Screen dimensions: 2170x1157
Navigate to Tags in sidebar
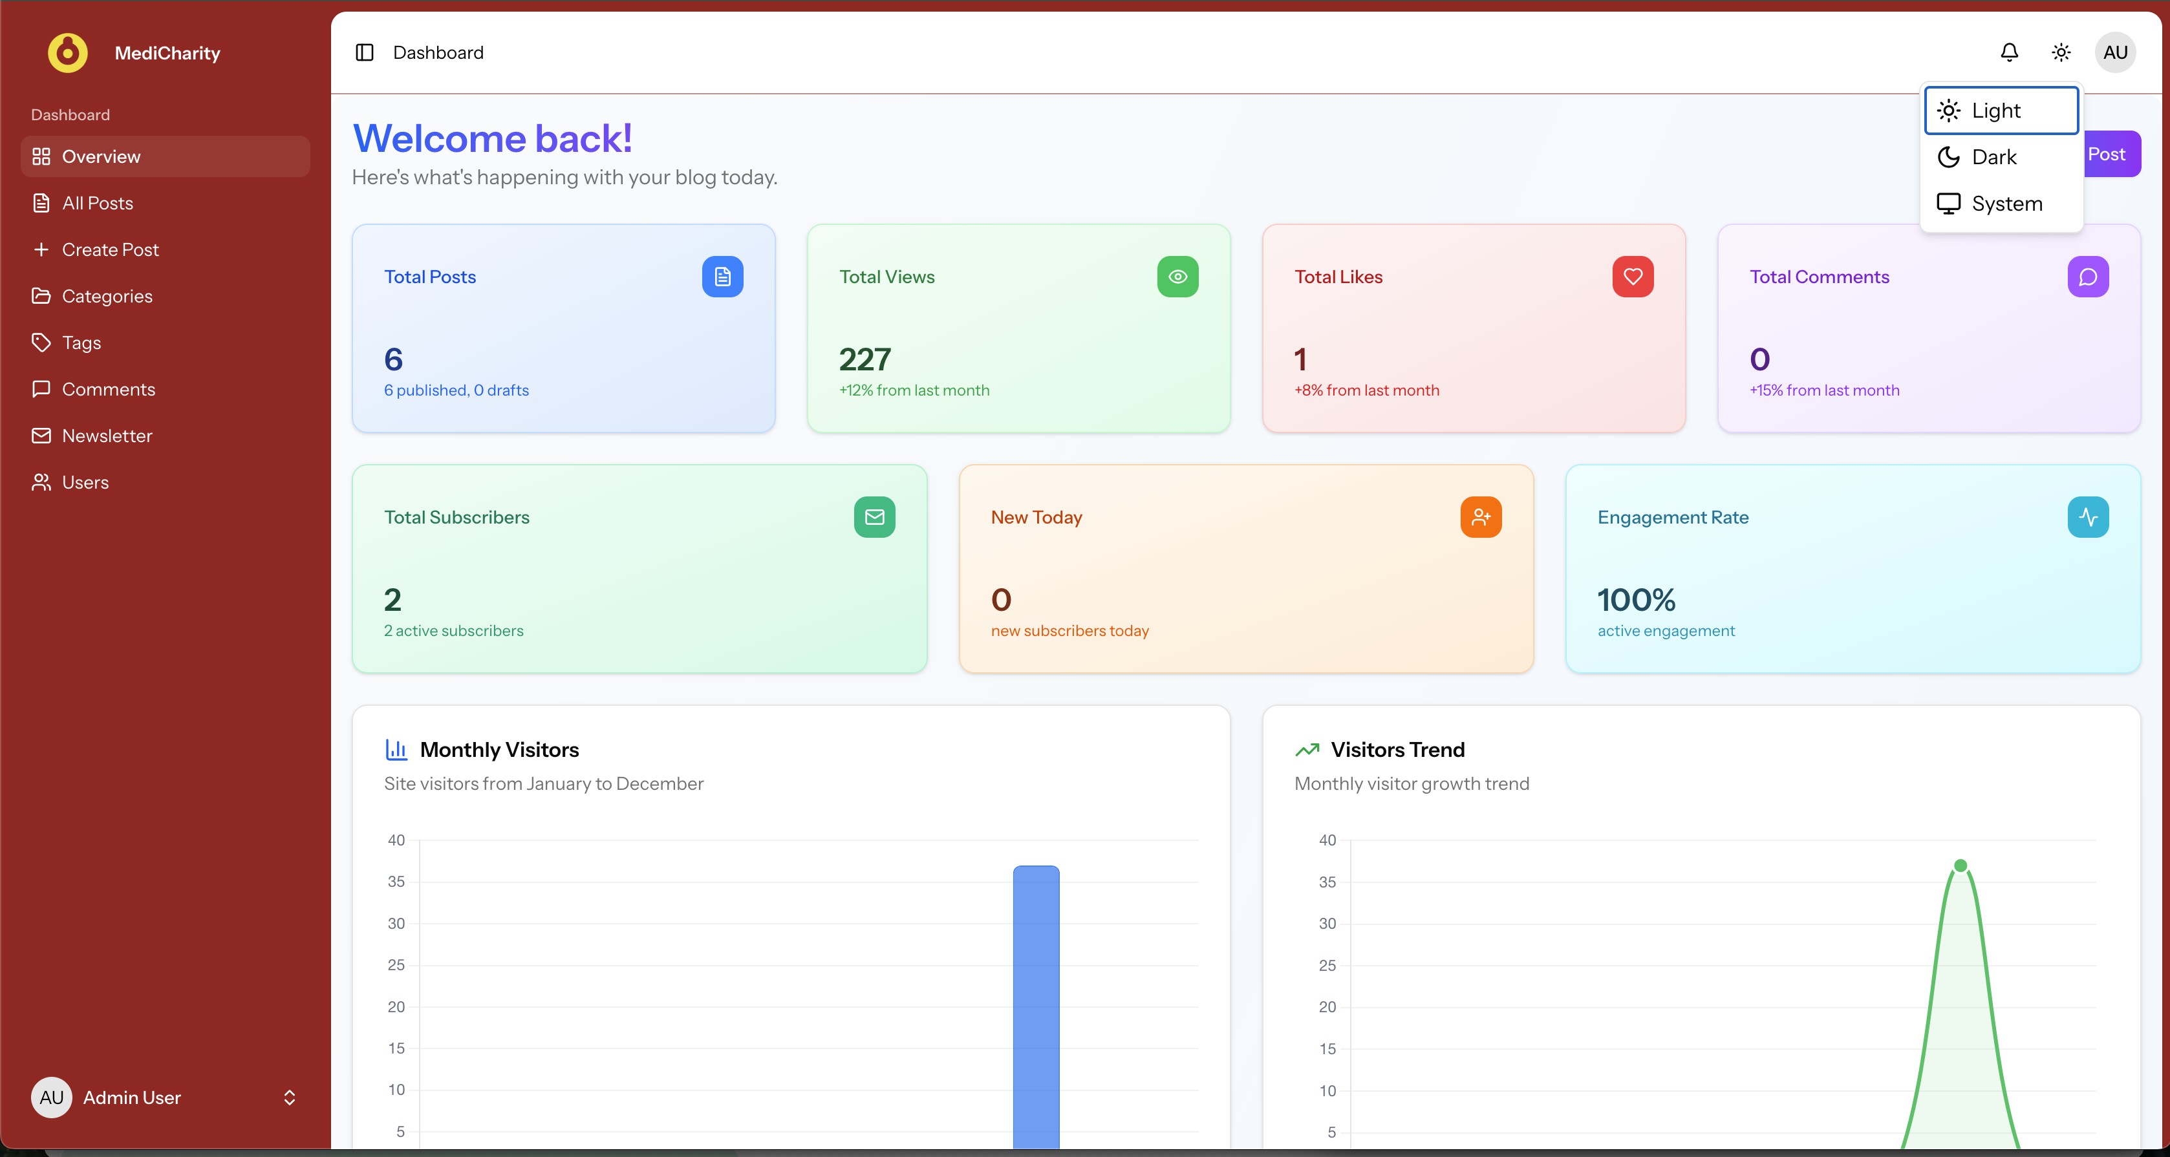point(81,343)
